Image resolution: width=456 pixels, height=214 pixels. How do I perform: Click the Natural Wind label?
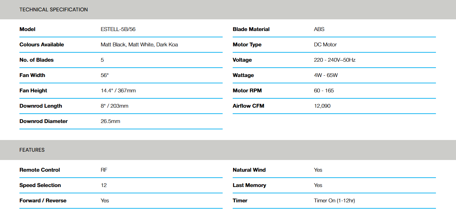click(249, 170)
